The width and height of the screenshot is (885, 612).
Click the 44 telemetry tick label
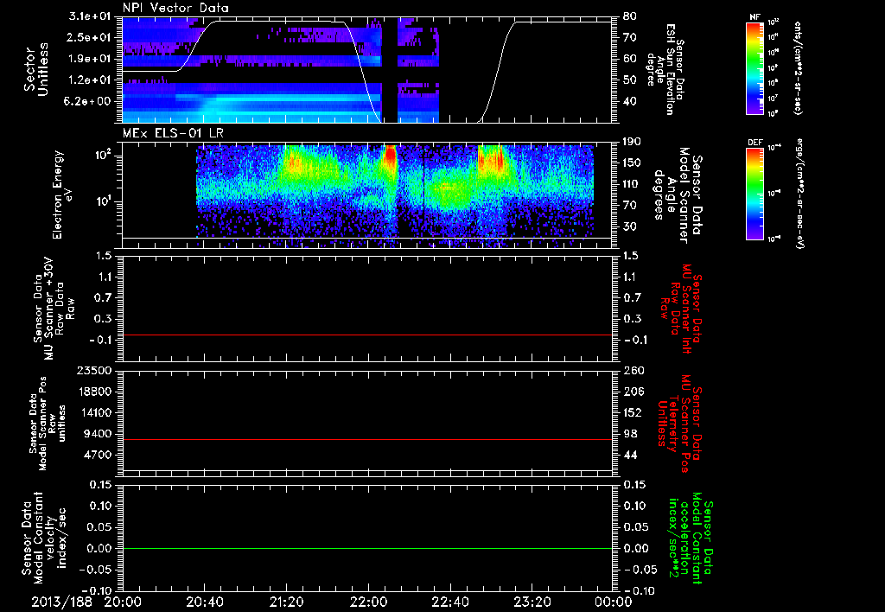[629, 455]
